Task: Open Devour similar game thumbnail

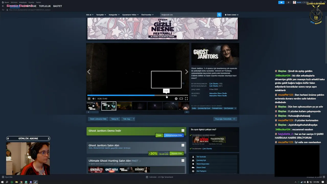Action: point(201,140)
